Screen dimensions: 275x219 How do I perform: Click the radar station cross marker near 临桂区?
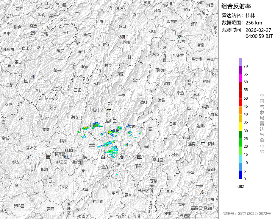click(x=109, y=110)
